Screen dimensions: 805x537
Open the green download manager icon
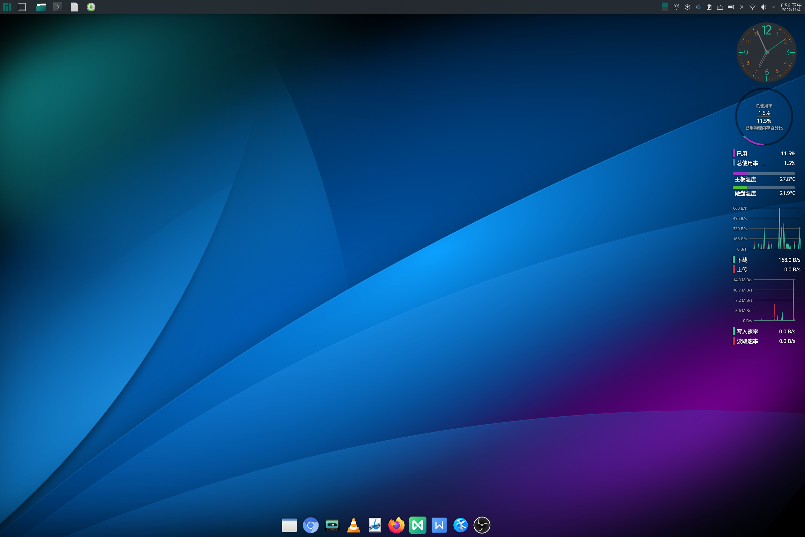pyautogui.click(x=91, y=7)
